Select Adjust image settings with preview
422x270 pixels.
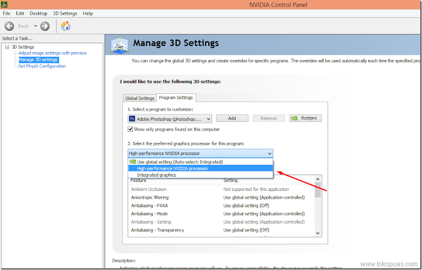point(52,53)
